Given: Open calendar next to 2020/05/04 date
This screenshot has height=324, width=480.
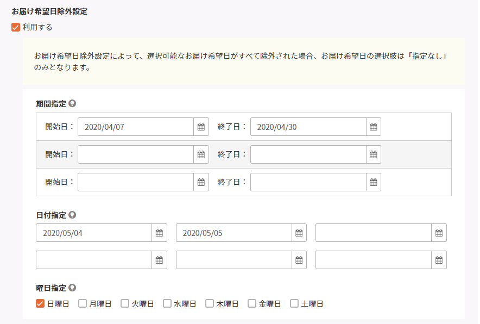Looking at the screenshot, I should click(x=160, y=233).
